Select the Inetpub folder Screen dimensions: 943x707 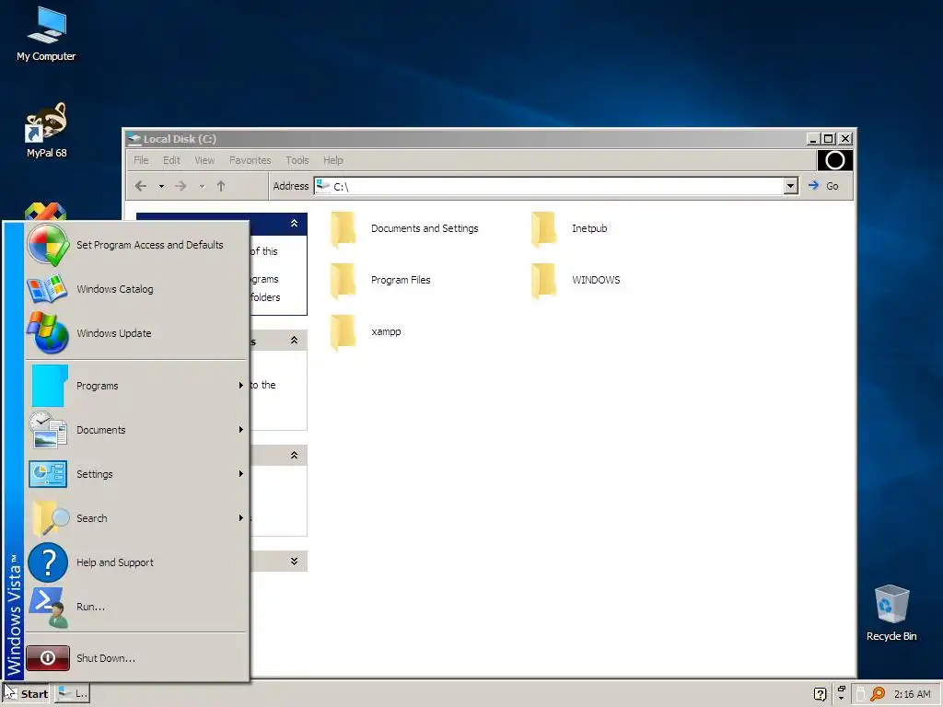[x=569, y=229]
